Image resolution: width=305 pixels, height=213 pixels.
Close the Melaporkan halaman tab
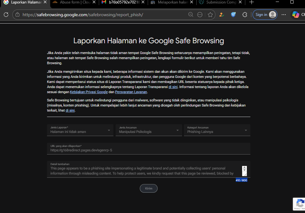click(192, 2)
